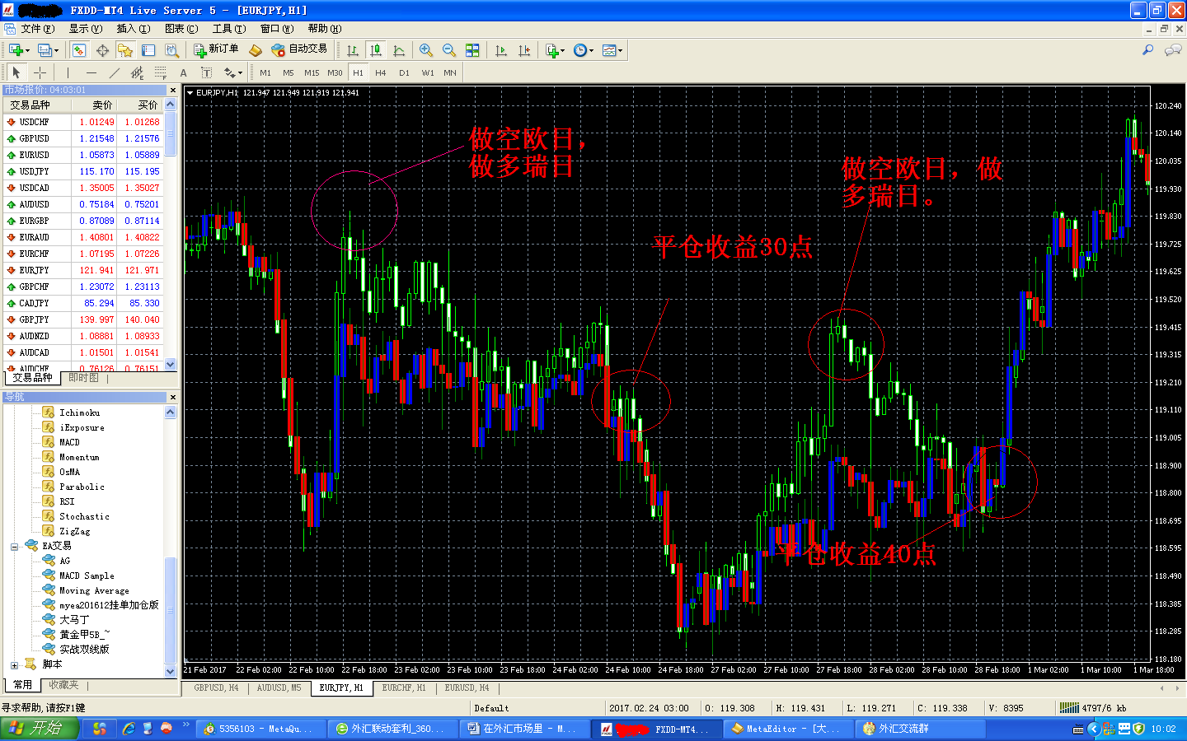The width and height of the screenshot is (1187, 741).
Task: Open the 图表 (C) menu
Action: point(181,29)
